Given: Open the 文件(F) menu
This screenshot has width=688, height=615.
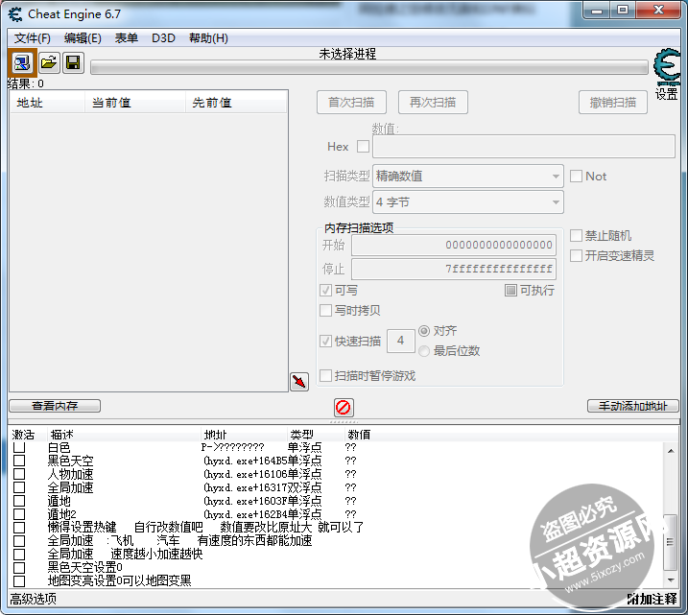Looking at the screenshot, I should [x=32, y=38].
